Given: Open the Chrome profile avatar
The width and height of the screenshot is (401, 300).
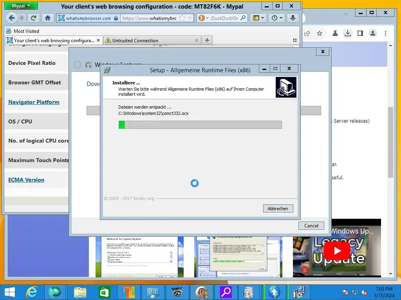Looking at the screenshot, I should tap(373, 33).
